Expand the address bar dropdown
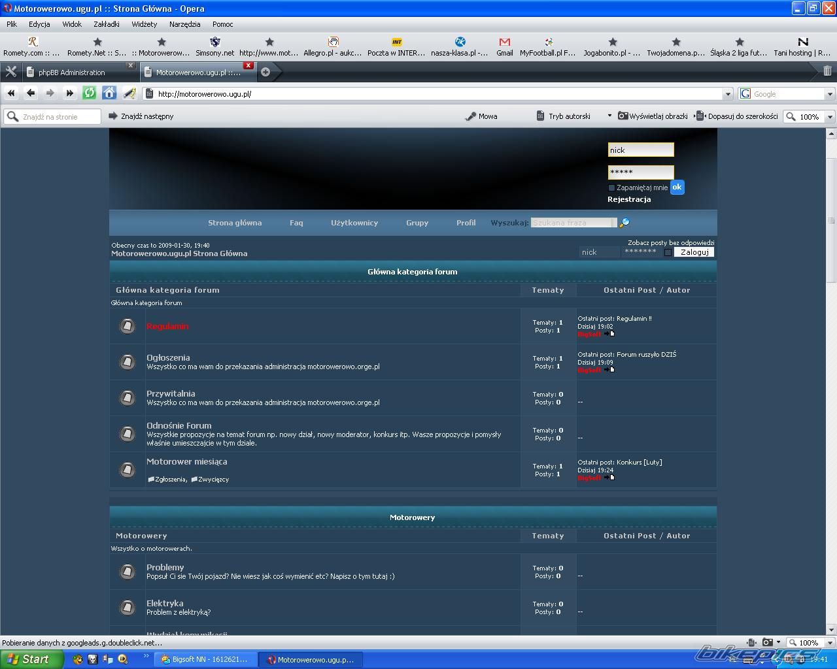837x669 pixels. pos(728,94)
